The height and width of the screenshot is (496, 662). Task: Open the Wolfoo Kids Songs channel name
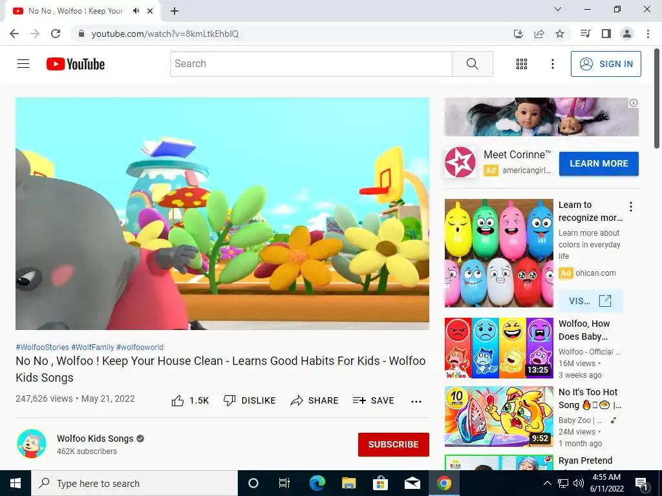tap(95, 439)
